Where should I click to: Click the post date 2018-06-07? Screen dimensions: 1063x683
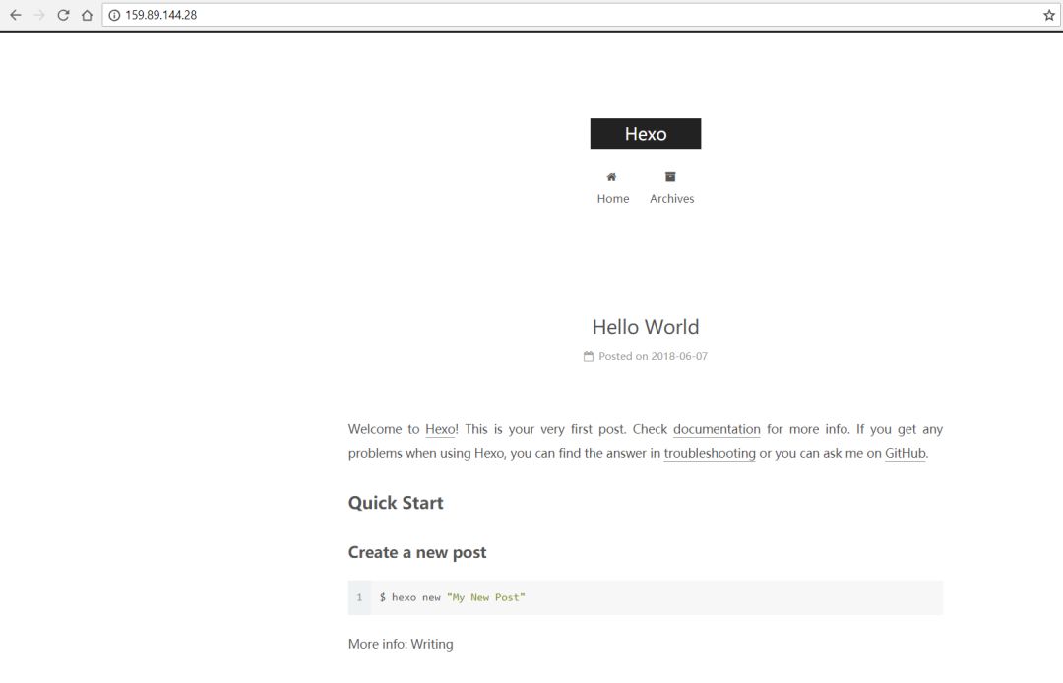point(679,356)
